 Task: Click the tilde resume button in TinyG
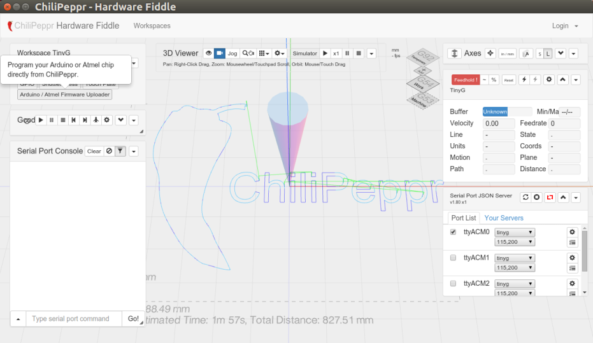pos(485,80)
